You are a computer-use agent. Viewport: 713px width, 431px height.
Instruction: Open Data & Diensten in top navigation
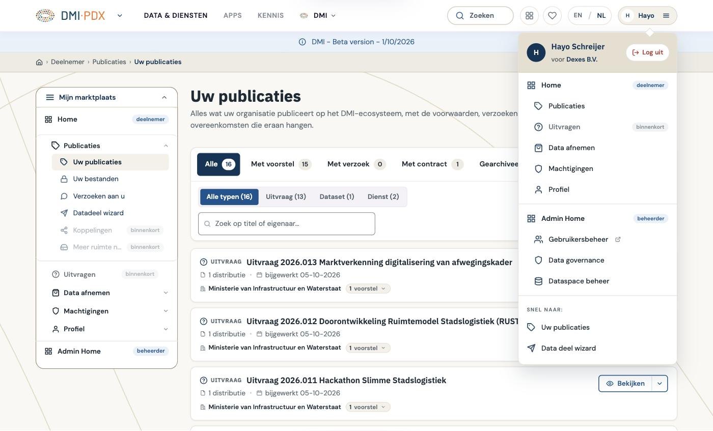point(176,15)
